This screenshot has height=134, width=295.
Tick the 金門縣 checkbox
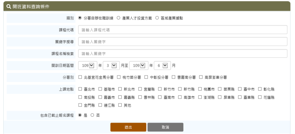pos(80,105)
